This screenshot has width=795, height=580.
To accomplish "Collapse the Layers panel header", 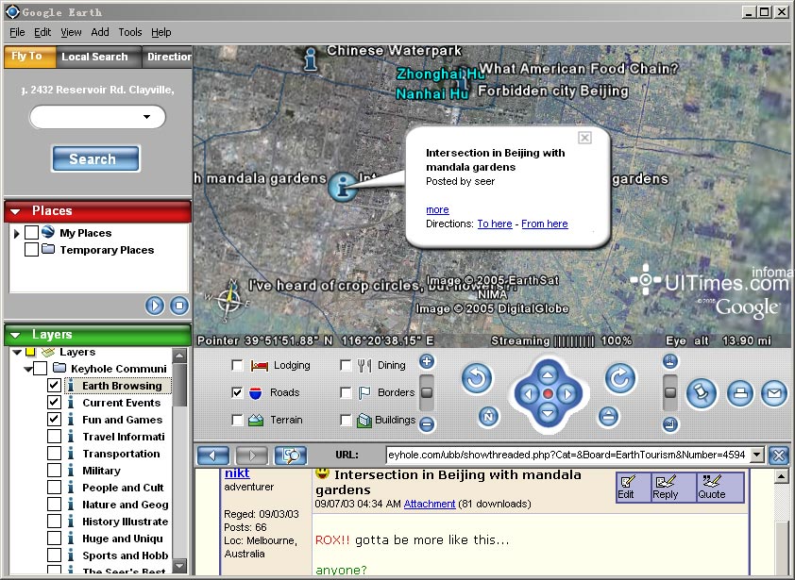I will tap(15, 335).
